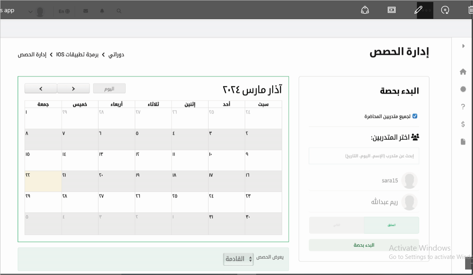Open 'دوراتي' in the breadcrumb
The width and height of the screenshot is (473, 275).
click(x=116, y=55)
